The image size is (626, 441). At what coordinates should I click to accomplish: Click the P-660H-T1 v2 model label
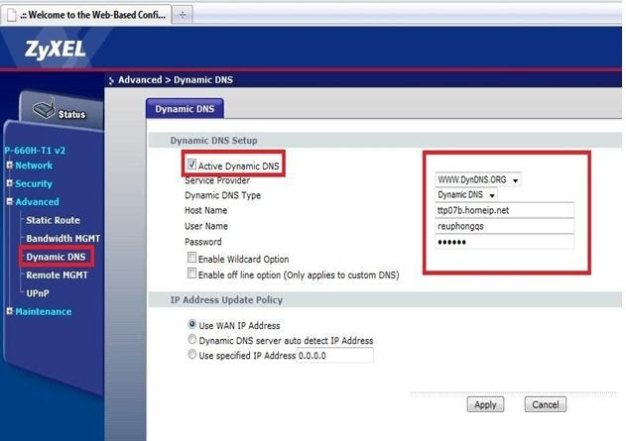point(35,151)
